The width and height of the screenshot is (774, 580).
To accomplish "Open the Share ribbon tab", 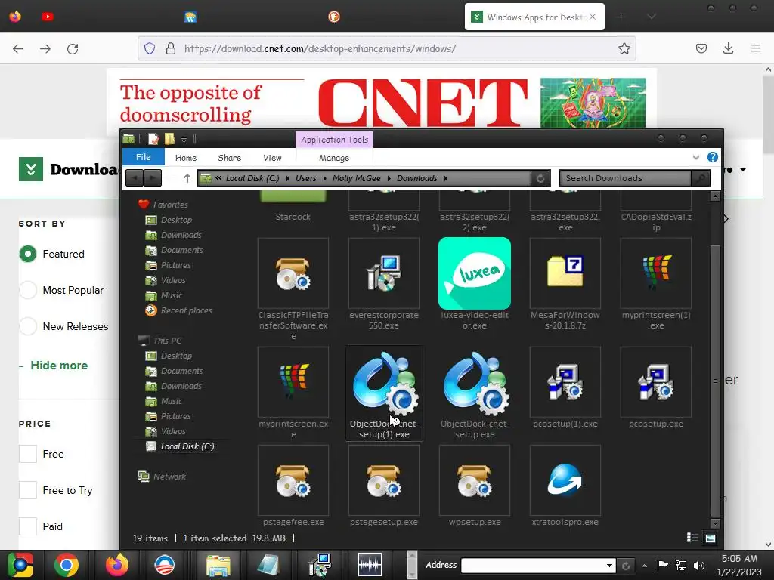I will [x=230, y=158].
